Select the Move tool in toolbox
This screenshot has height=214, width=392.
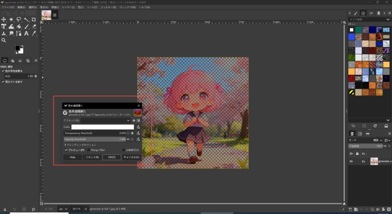point(4,20)
